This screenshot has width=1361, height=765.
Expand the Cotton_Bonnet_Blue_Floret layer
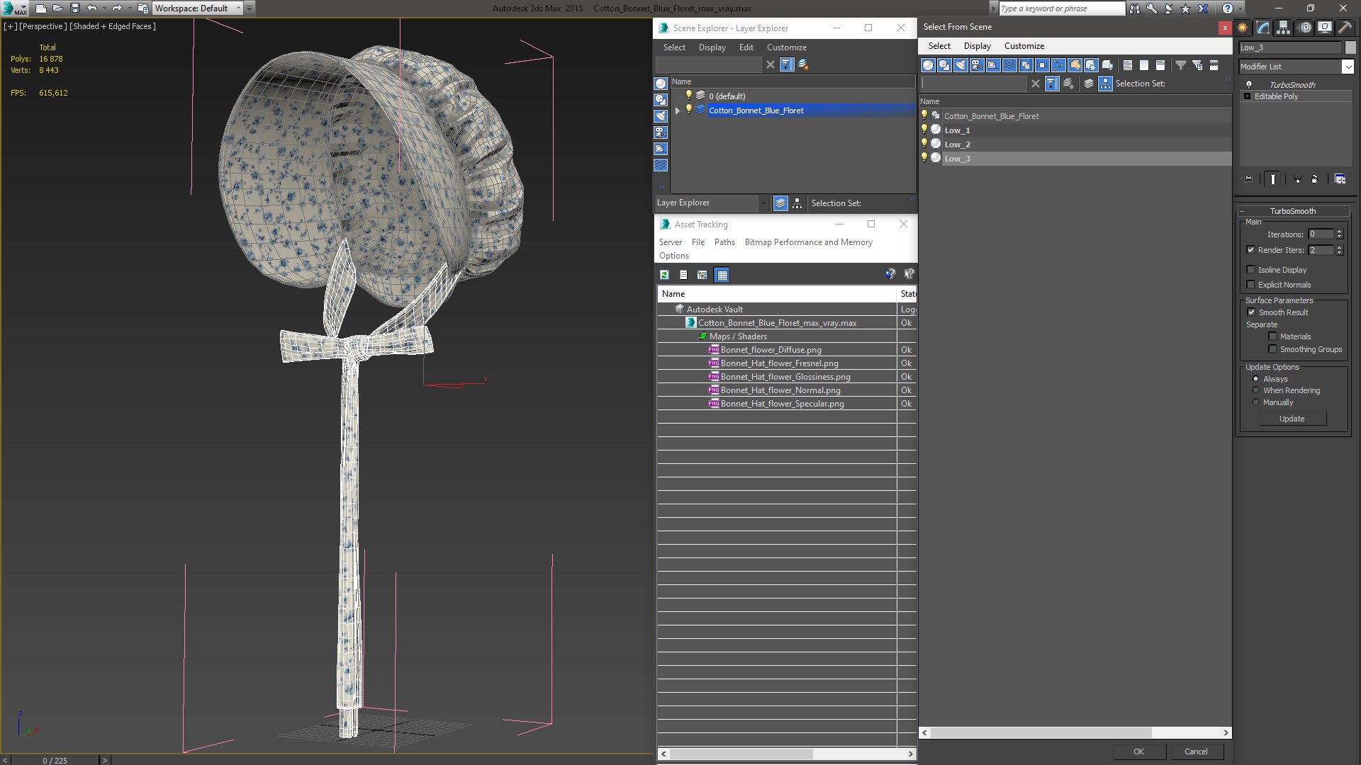(x=678, y=110)
